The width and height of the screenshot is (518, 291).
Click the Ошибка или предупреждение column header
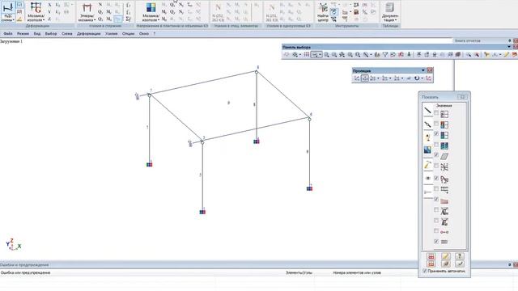point(25,273)
